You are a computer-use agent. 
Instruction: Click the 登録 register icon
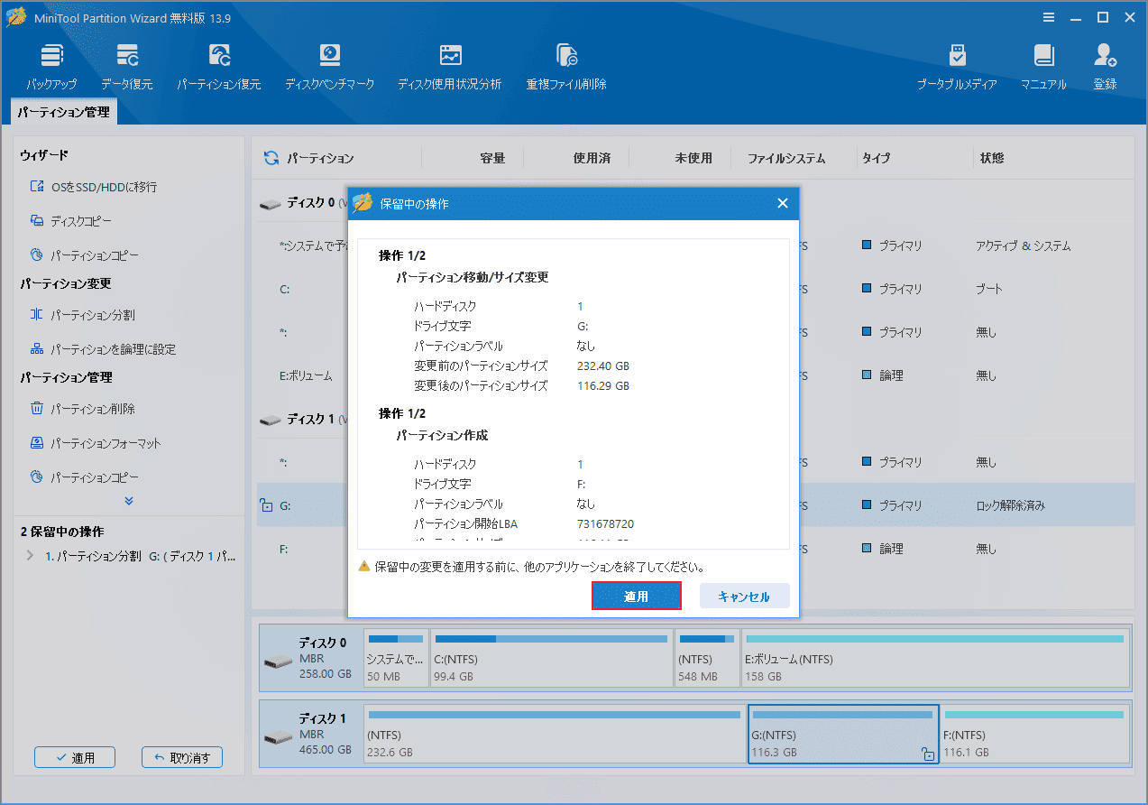(1106, 66)
